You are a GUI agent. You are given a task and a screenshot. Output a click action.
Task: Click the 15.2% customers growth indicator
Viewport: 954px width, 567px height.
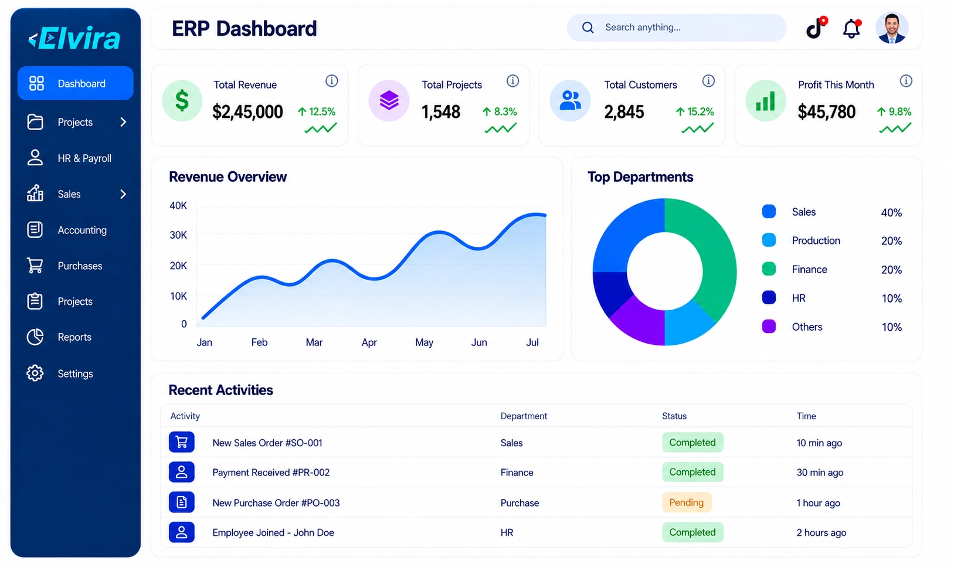click(695, 111)
